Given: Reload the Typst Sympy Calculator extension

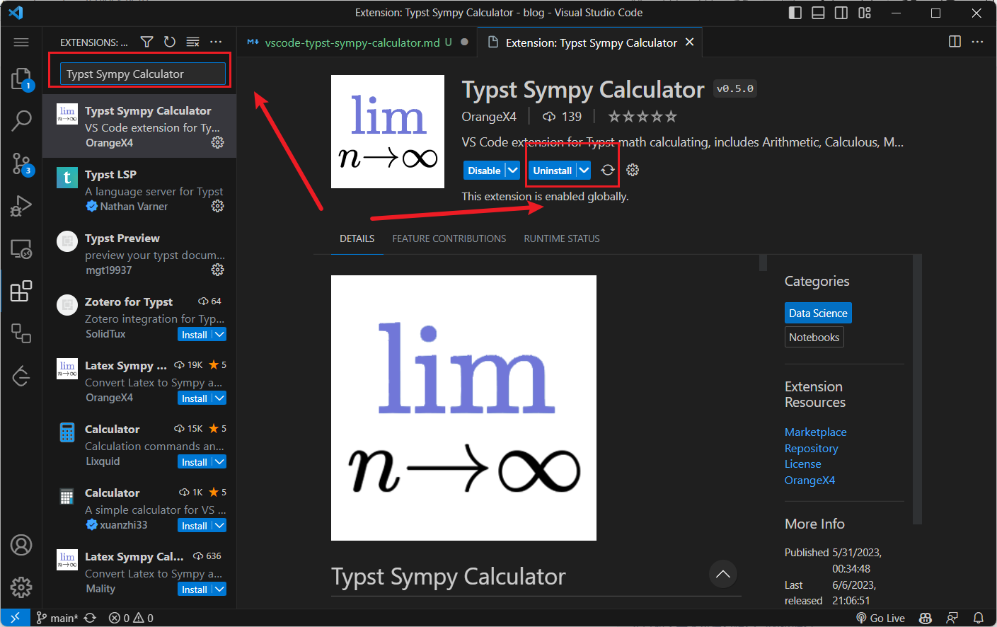Looking at the screenshot, I should click(x=607, y=170).
